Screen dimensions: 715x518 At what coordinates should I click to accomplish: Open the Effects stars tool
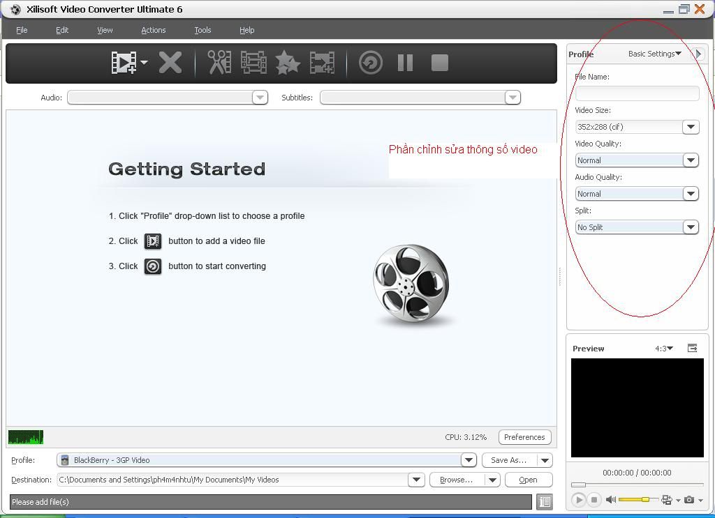tap(288, 62)
